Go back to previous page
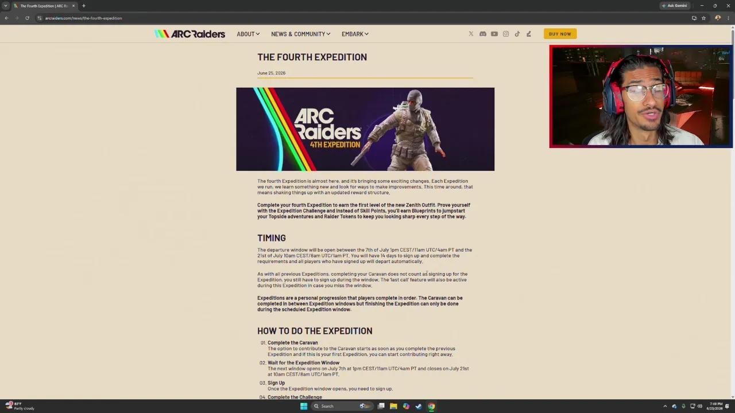 (x=6, y=18)
